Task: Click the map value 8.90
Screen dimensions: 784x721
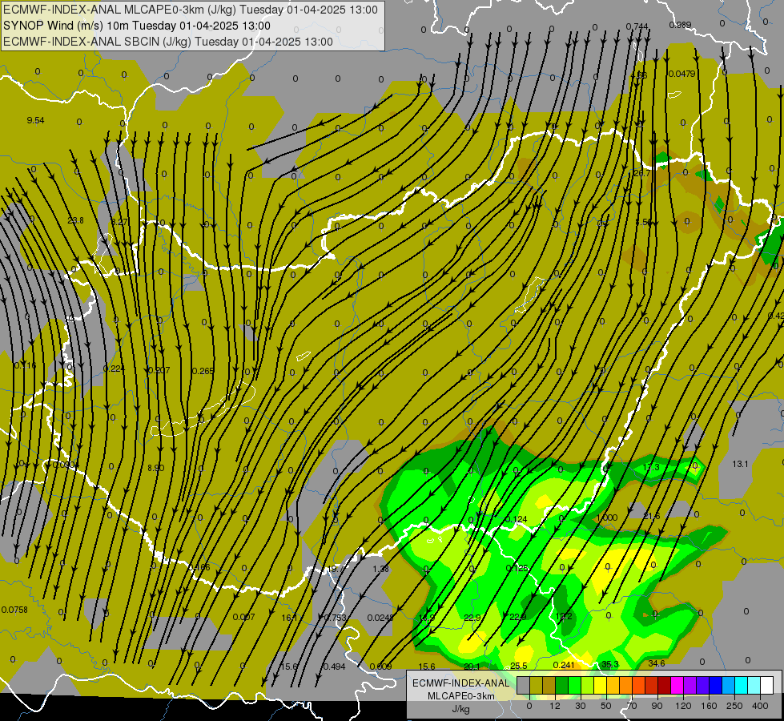Action: pyautogui.click(x=155, y=468)
